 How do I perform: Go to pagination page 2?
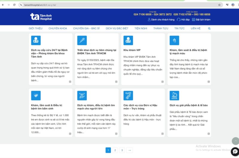pos(115,150)
